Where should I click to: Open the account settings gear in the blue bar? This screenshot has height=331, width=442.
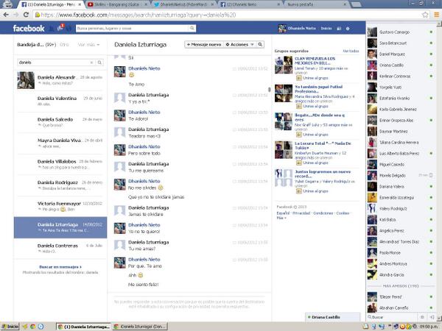(x=348, y=29)
